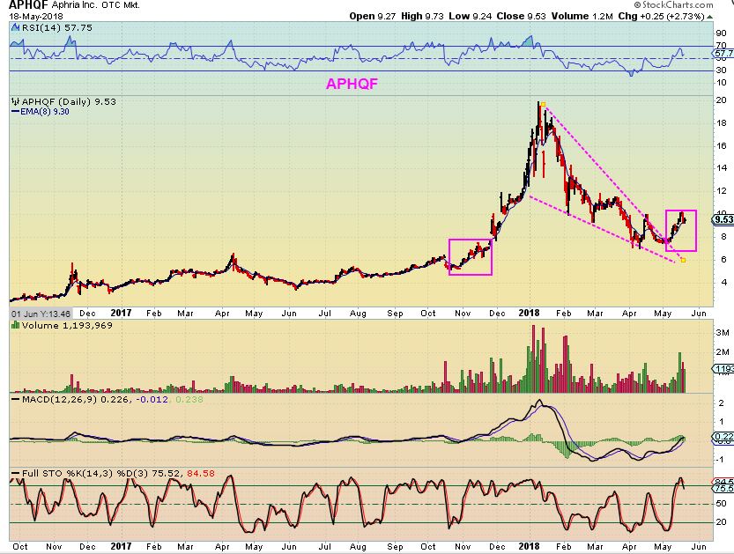Click the stochastic %D value 84.58
This screenshot has width=734, height=554.
pos(201,474)
